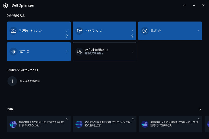Viewport: 209px width, 139px height.
Task: Click the network settings suggestion router icon
Action: coord(145,124)
